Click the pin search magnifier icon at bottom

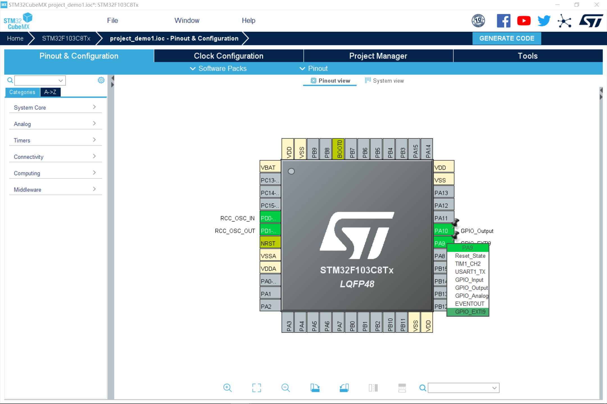pyautogui.click(x=423, y=388)
